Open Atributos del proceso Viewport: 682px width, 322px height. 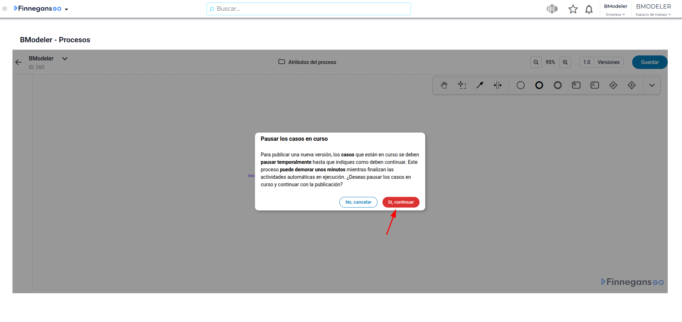point(307,62)
